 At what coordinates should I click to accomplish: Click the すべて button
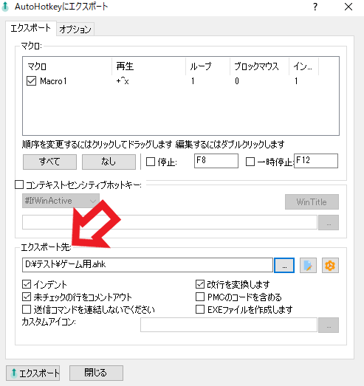49,162
